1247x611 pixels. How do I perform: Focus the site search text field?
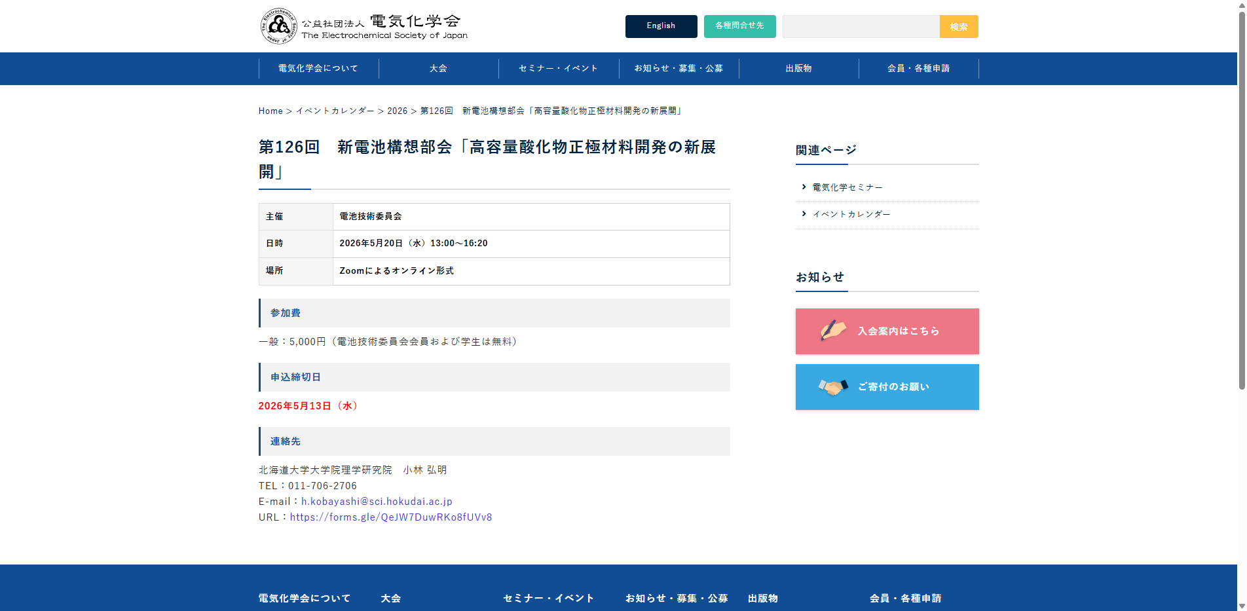[861, 27]
